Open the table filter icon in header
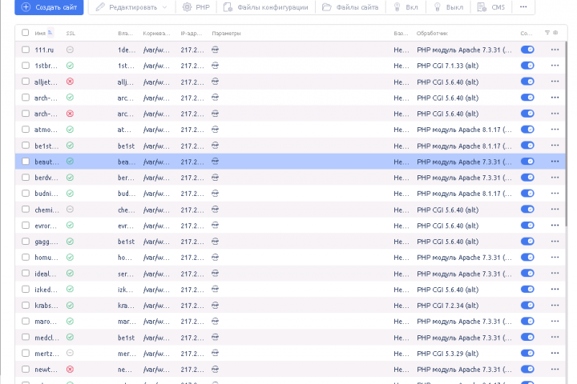The image size is (577, 384). coord(547,33)
